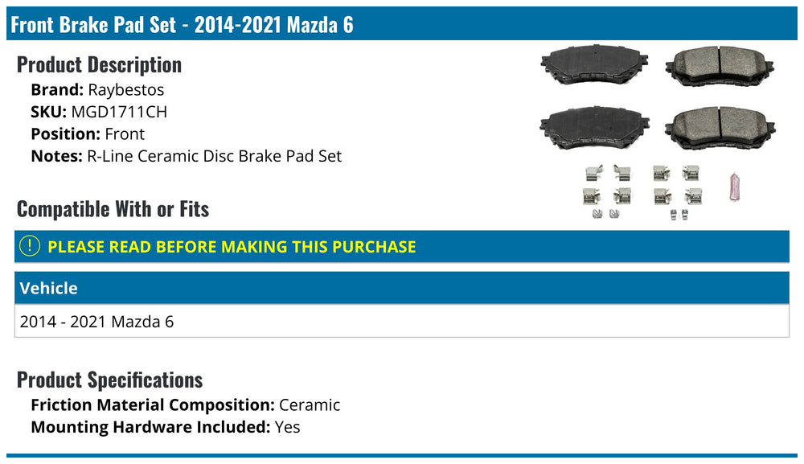Click the warning exclamation circle icon
Screen dimensions: 804x464
tap(29, 246)
